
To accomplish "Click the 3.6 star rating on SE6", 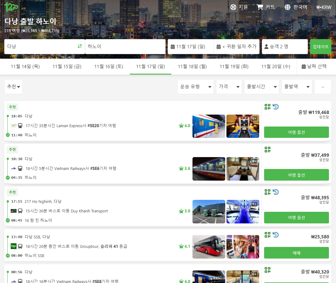I will pos(185,168).
